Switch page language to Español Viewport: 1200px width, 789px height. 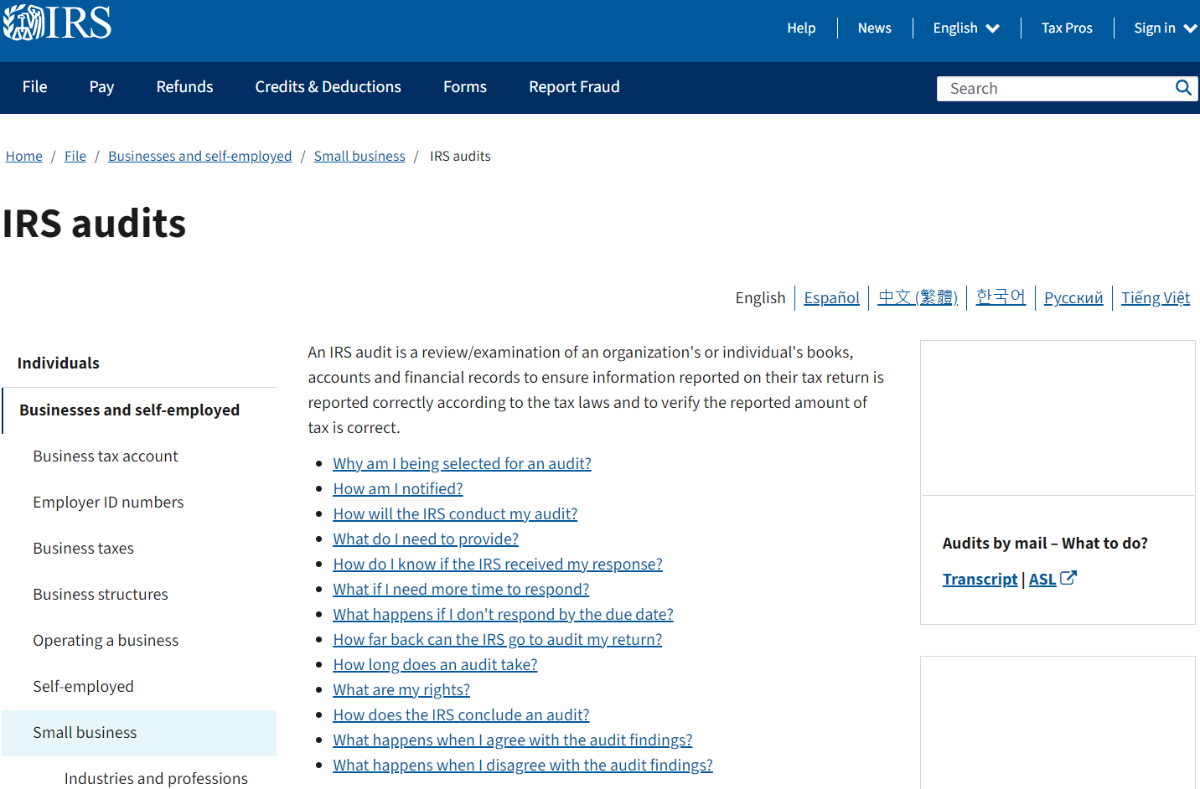click(832, 298)
